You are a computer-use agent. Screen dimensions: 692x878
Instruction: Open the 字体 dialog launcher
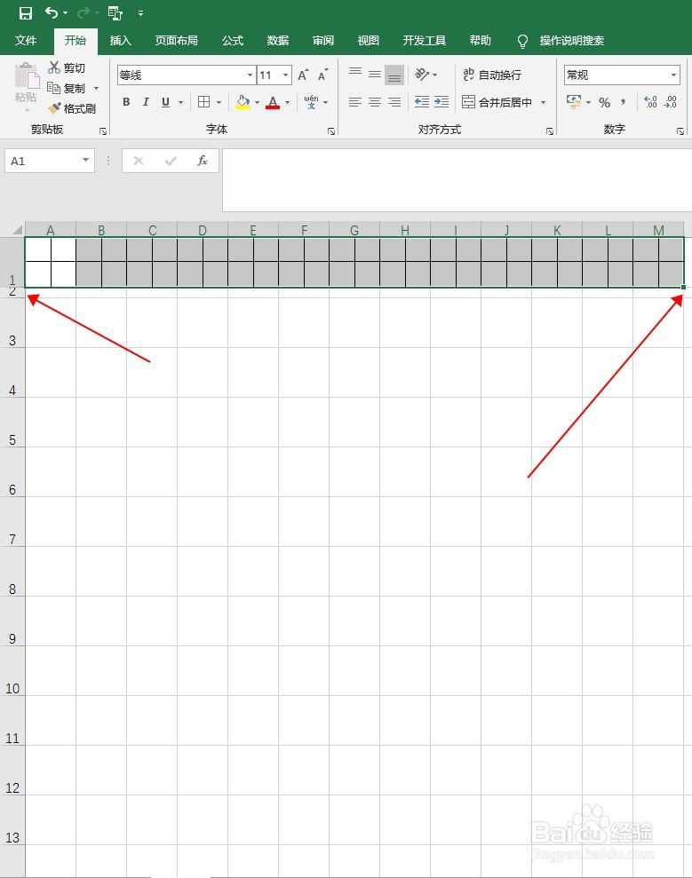pyautogui.click(x=331, y=131)
